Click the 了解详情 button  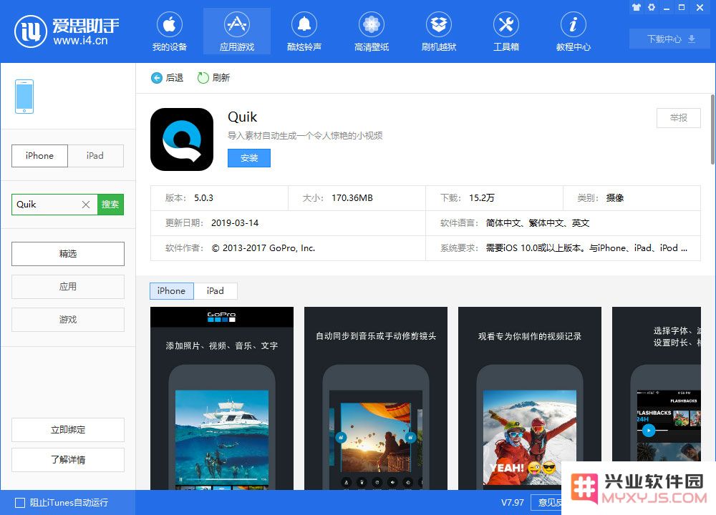[67, 460]
